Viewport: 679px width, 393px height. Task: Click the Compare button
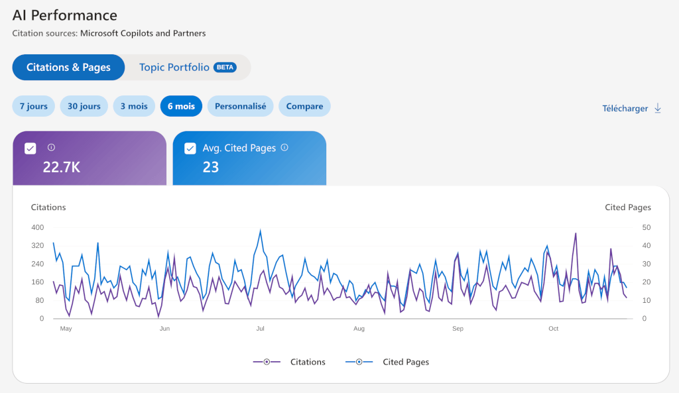pyautogui.click(x=304, y=106)
